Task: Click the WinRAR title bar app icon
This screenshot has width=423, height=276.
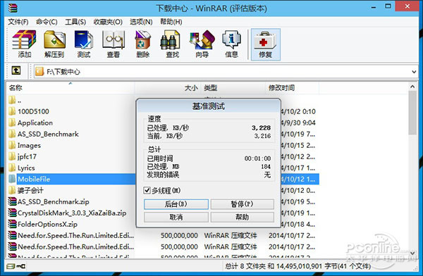Action: point(13,8)
